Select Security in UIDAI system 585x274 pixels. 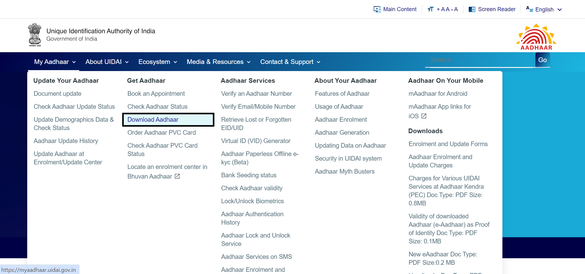point(348,158)
